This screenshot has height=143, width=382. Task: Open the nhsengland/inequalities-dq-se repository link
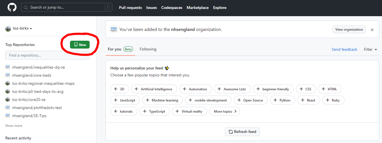pos(38,67)
